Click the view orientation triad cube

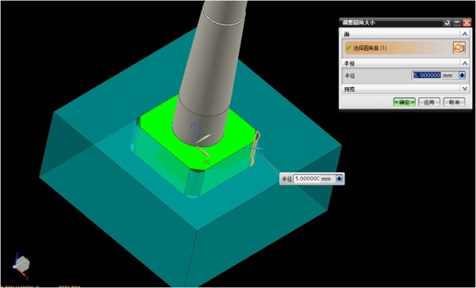(x=21, y=263)
